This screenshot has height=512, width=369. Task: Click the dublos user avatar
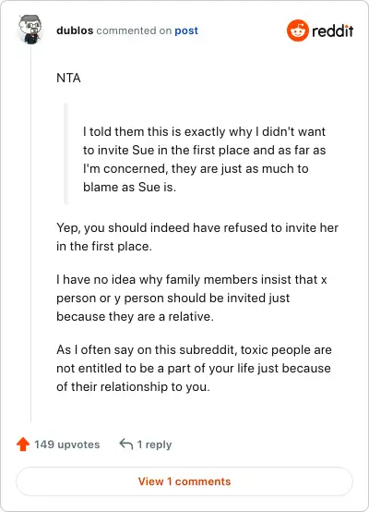click(30, 30)
